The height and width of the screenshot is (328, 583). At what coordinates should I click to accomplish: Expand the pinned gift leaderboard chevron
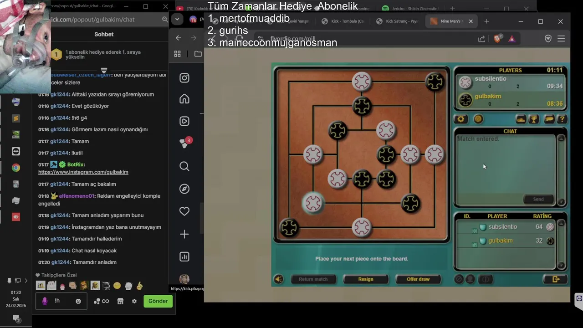click(x=104, y=70)
